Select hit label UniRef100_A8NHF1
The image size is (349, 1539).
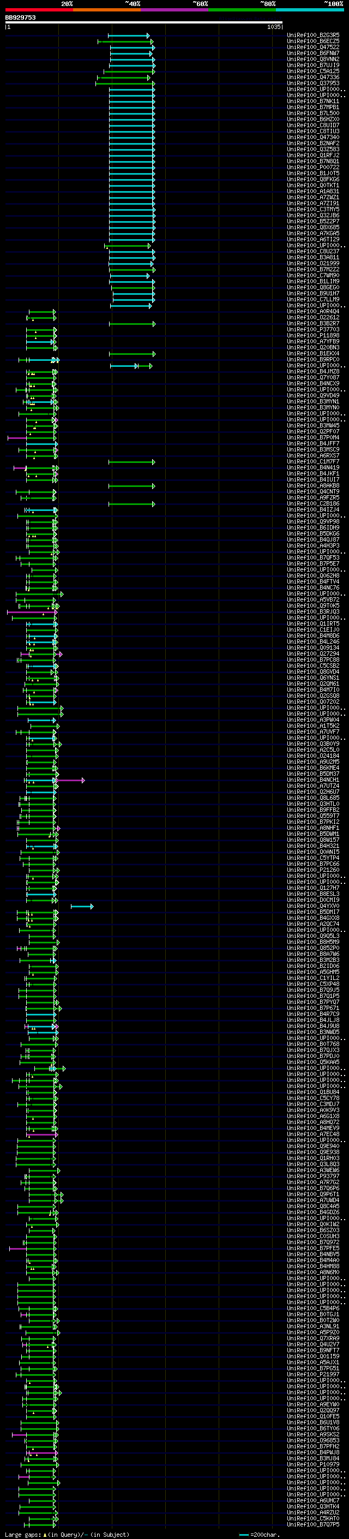click(313, 828)
